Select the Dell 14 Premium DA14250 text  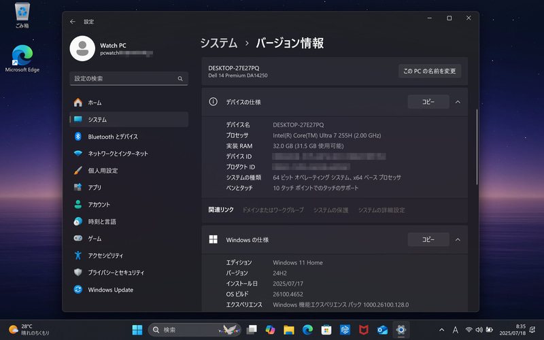(x=237, y=75)
